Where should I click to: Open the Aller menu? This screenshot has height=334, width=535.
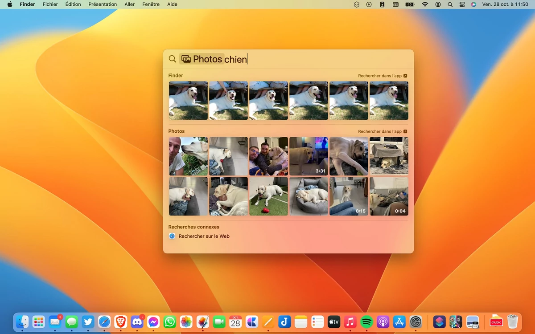click(130, 4)
